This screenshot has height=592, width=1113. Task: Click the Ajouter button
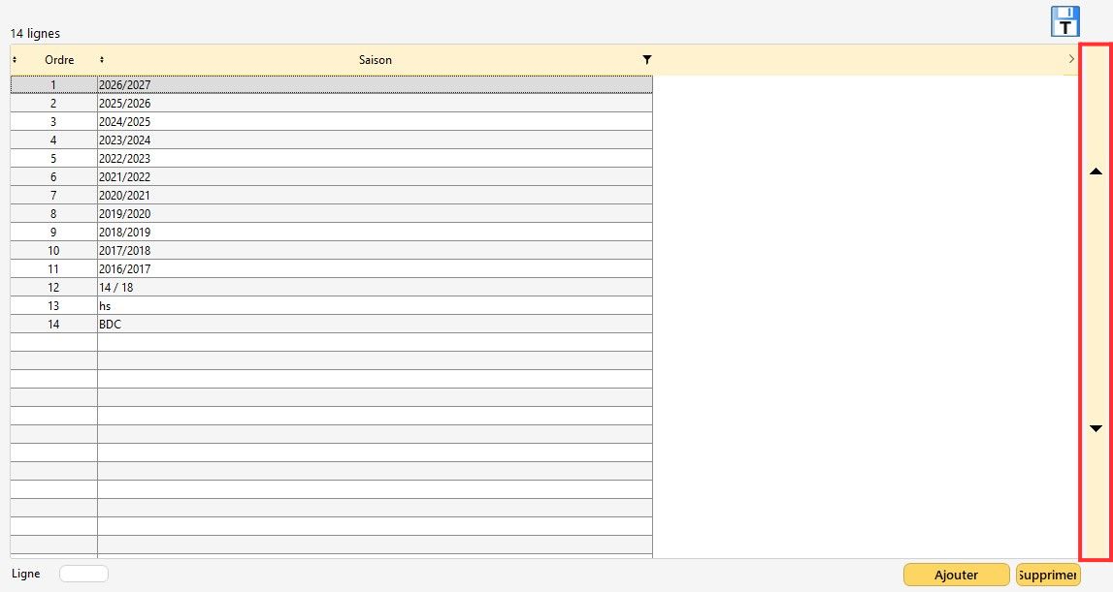[955, 575]
